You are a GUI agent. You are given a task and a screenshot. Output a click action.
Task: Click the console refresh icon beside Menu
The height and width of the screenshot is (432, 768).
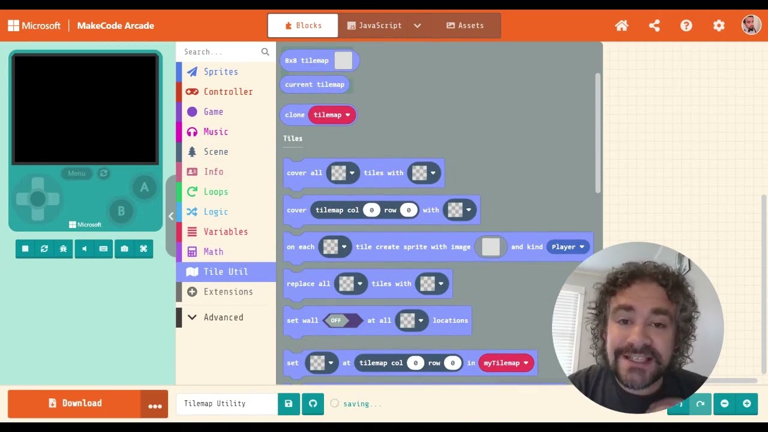(x=104, y=173)
